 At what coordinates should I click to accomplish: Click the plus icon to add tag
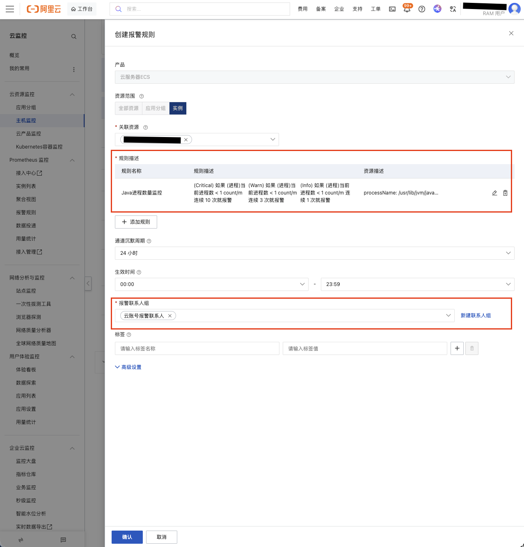(457, 348)
